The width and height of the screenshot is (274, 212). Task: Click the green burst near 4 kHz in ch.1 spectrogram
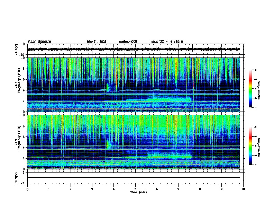(108, 88)
